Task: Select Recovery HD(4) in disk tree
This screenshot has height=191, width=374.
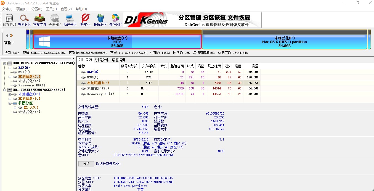Action: 32,85
